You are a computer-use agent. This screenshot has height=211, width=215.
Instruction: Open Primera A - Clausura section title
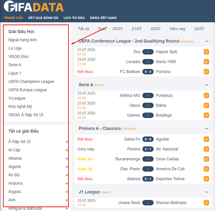pyautogui.click(x=100, y=128)
